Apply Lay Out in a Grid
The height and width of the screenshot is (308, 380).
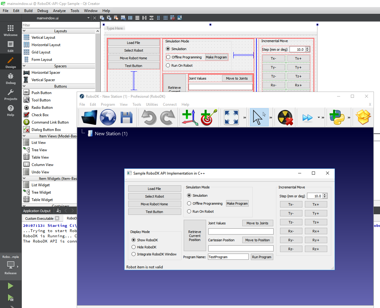[x=166, y=18]
